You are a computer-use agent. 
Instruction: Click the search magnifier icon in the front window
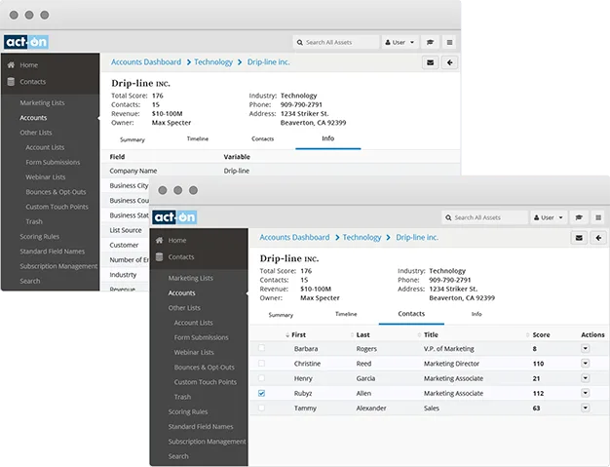tap(448, 218)
